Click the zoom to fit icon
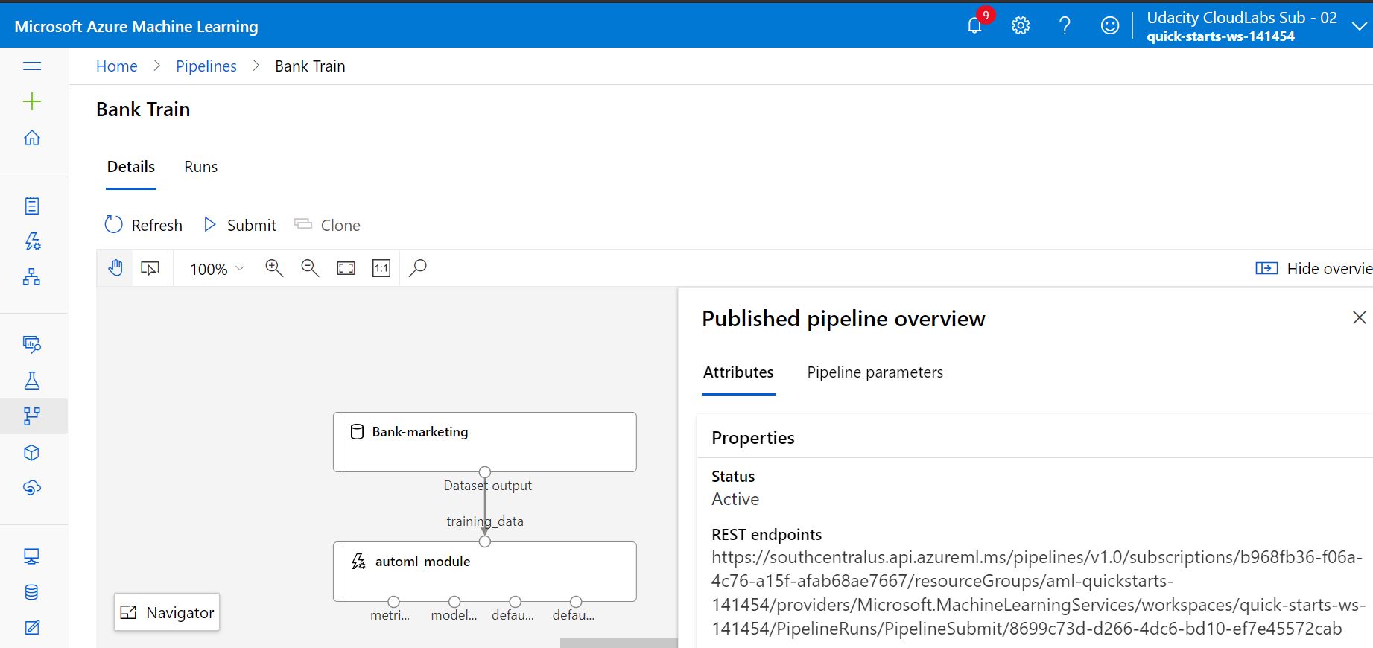The width and height of the screenshot is (1373, 648). coord(346,268)
